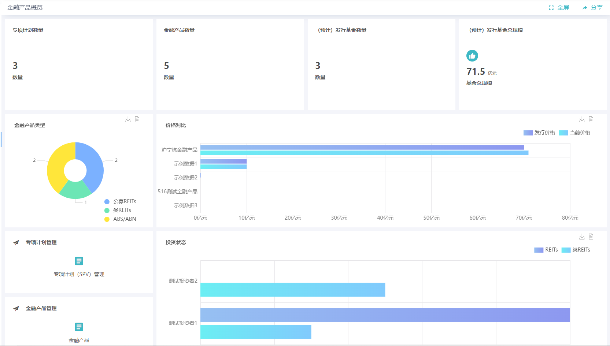The image size is (610, 346).
Task: Click the 70亿元 axis tick label
Action: tap(524, 218)
